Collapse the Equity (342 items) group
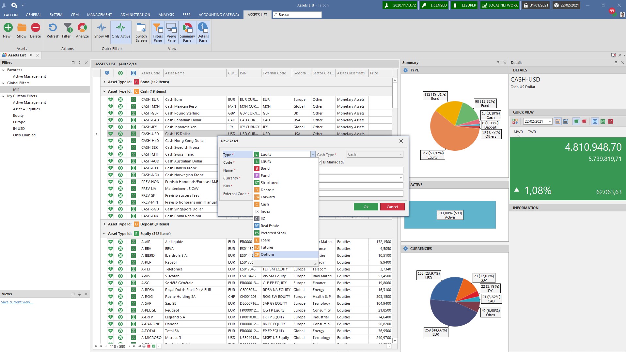 point(104,234)
